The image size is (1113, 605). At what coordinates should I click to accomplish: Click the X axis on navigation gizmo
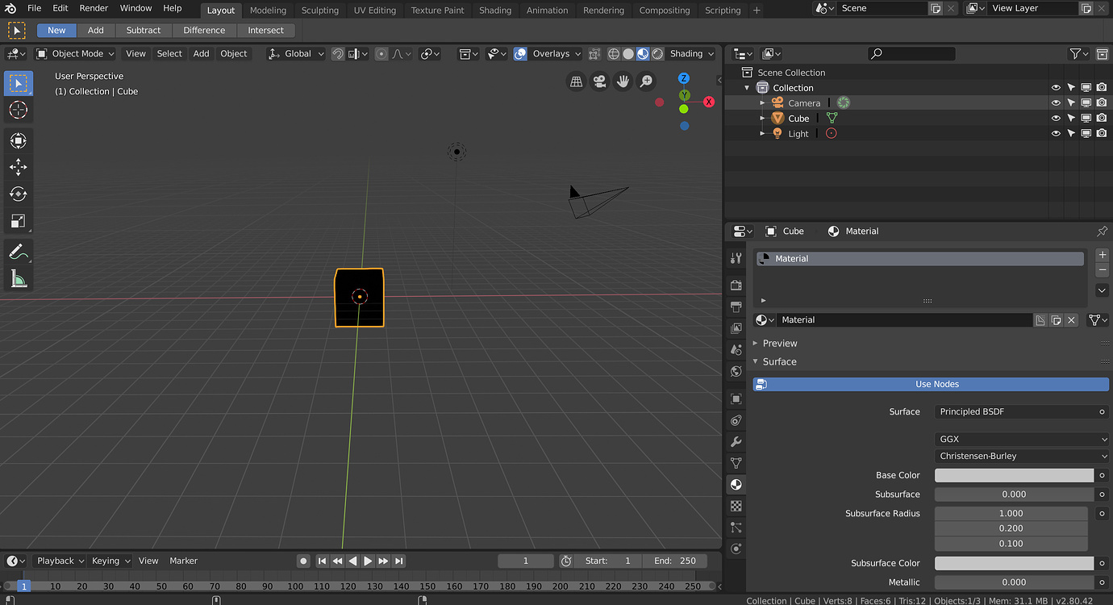[x=709, y=102]
